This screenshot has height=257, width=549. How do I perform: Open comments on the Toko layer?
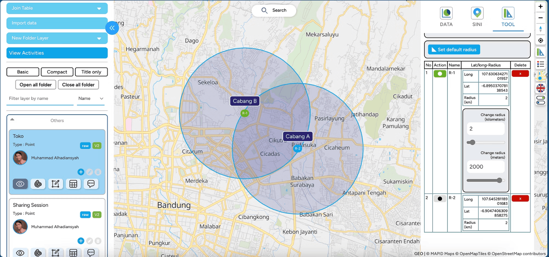click(x=91, y=184)
